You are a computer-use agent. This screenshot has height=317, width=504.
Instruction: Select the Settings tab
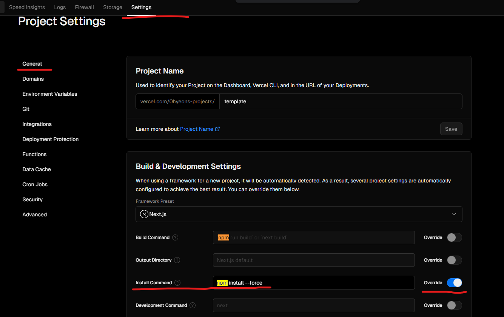click(141, 7)
